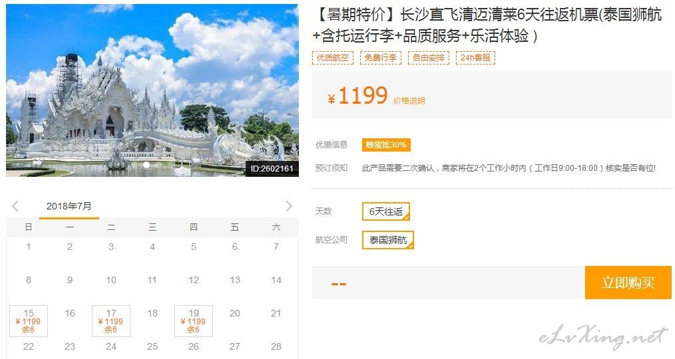Select the 6天往返 duration option
The width and height of the screenshot is (675, 359).
pyautogui.click(x=385, y=211)
